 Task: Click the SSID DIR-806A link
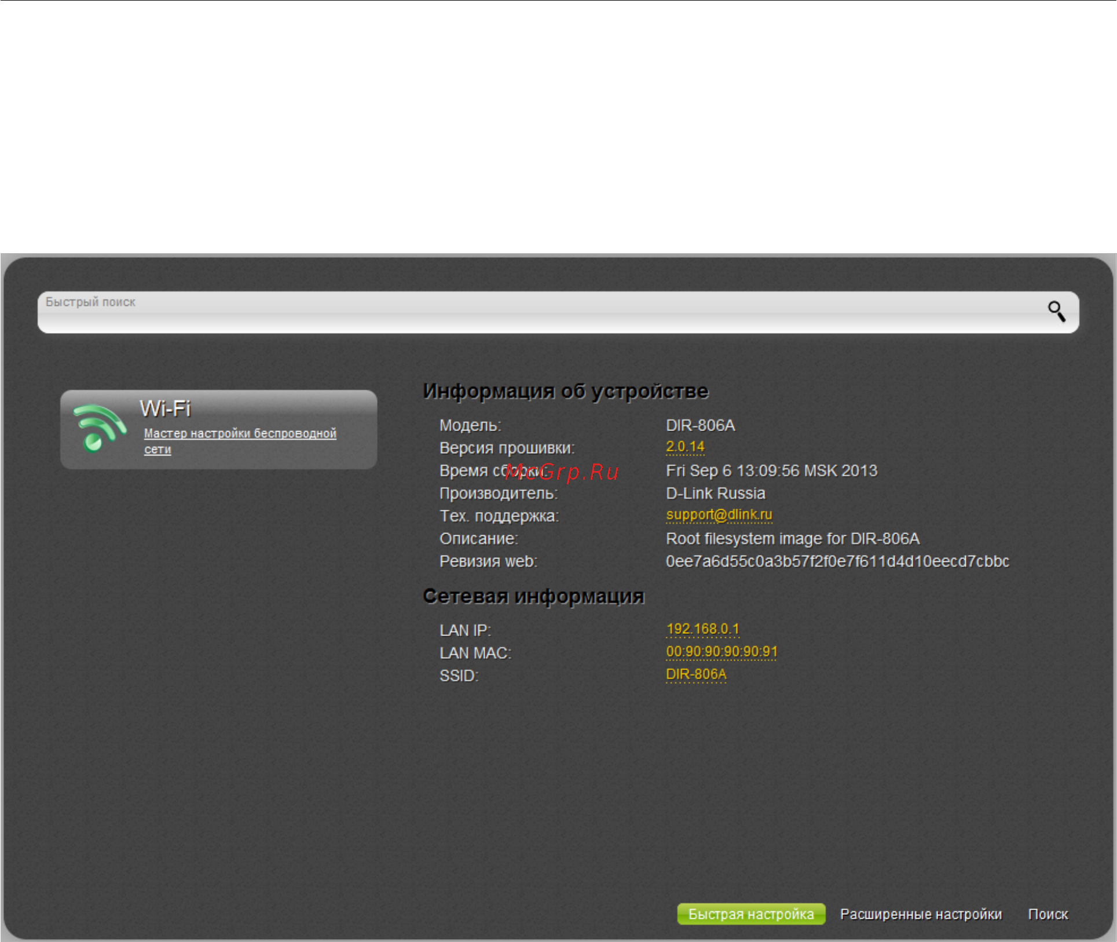(696, 674)
